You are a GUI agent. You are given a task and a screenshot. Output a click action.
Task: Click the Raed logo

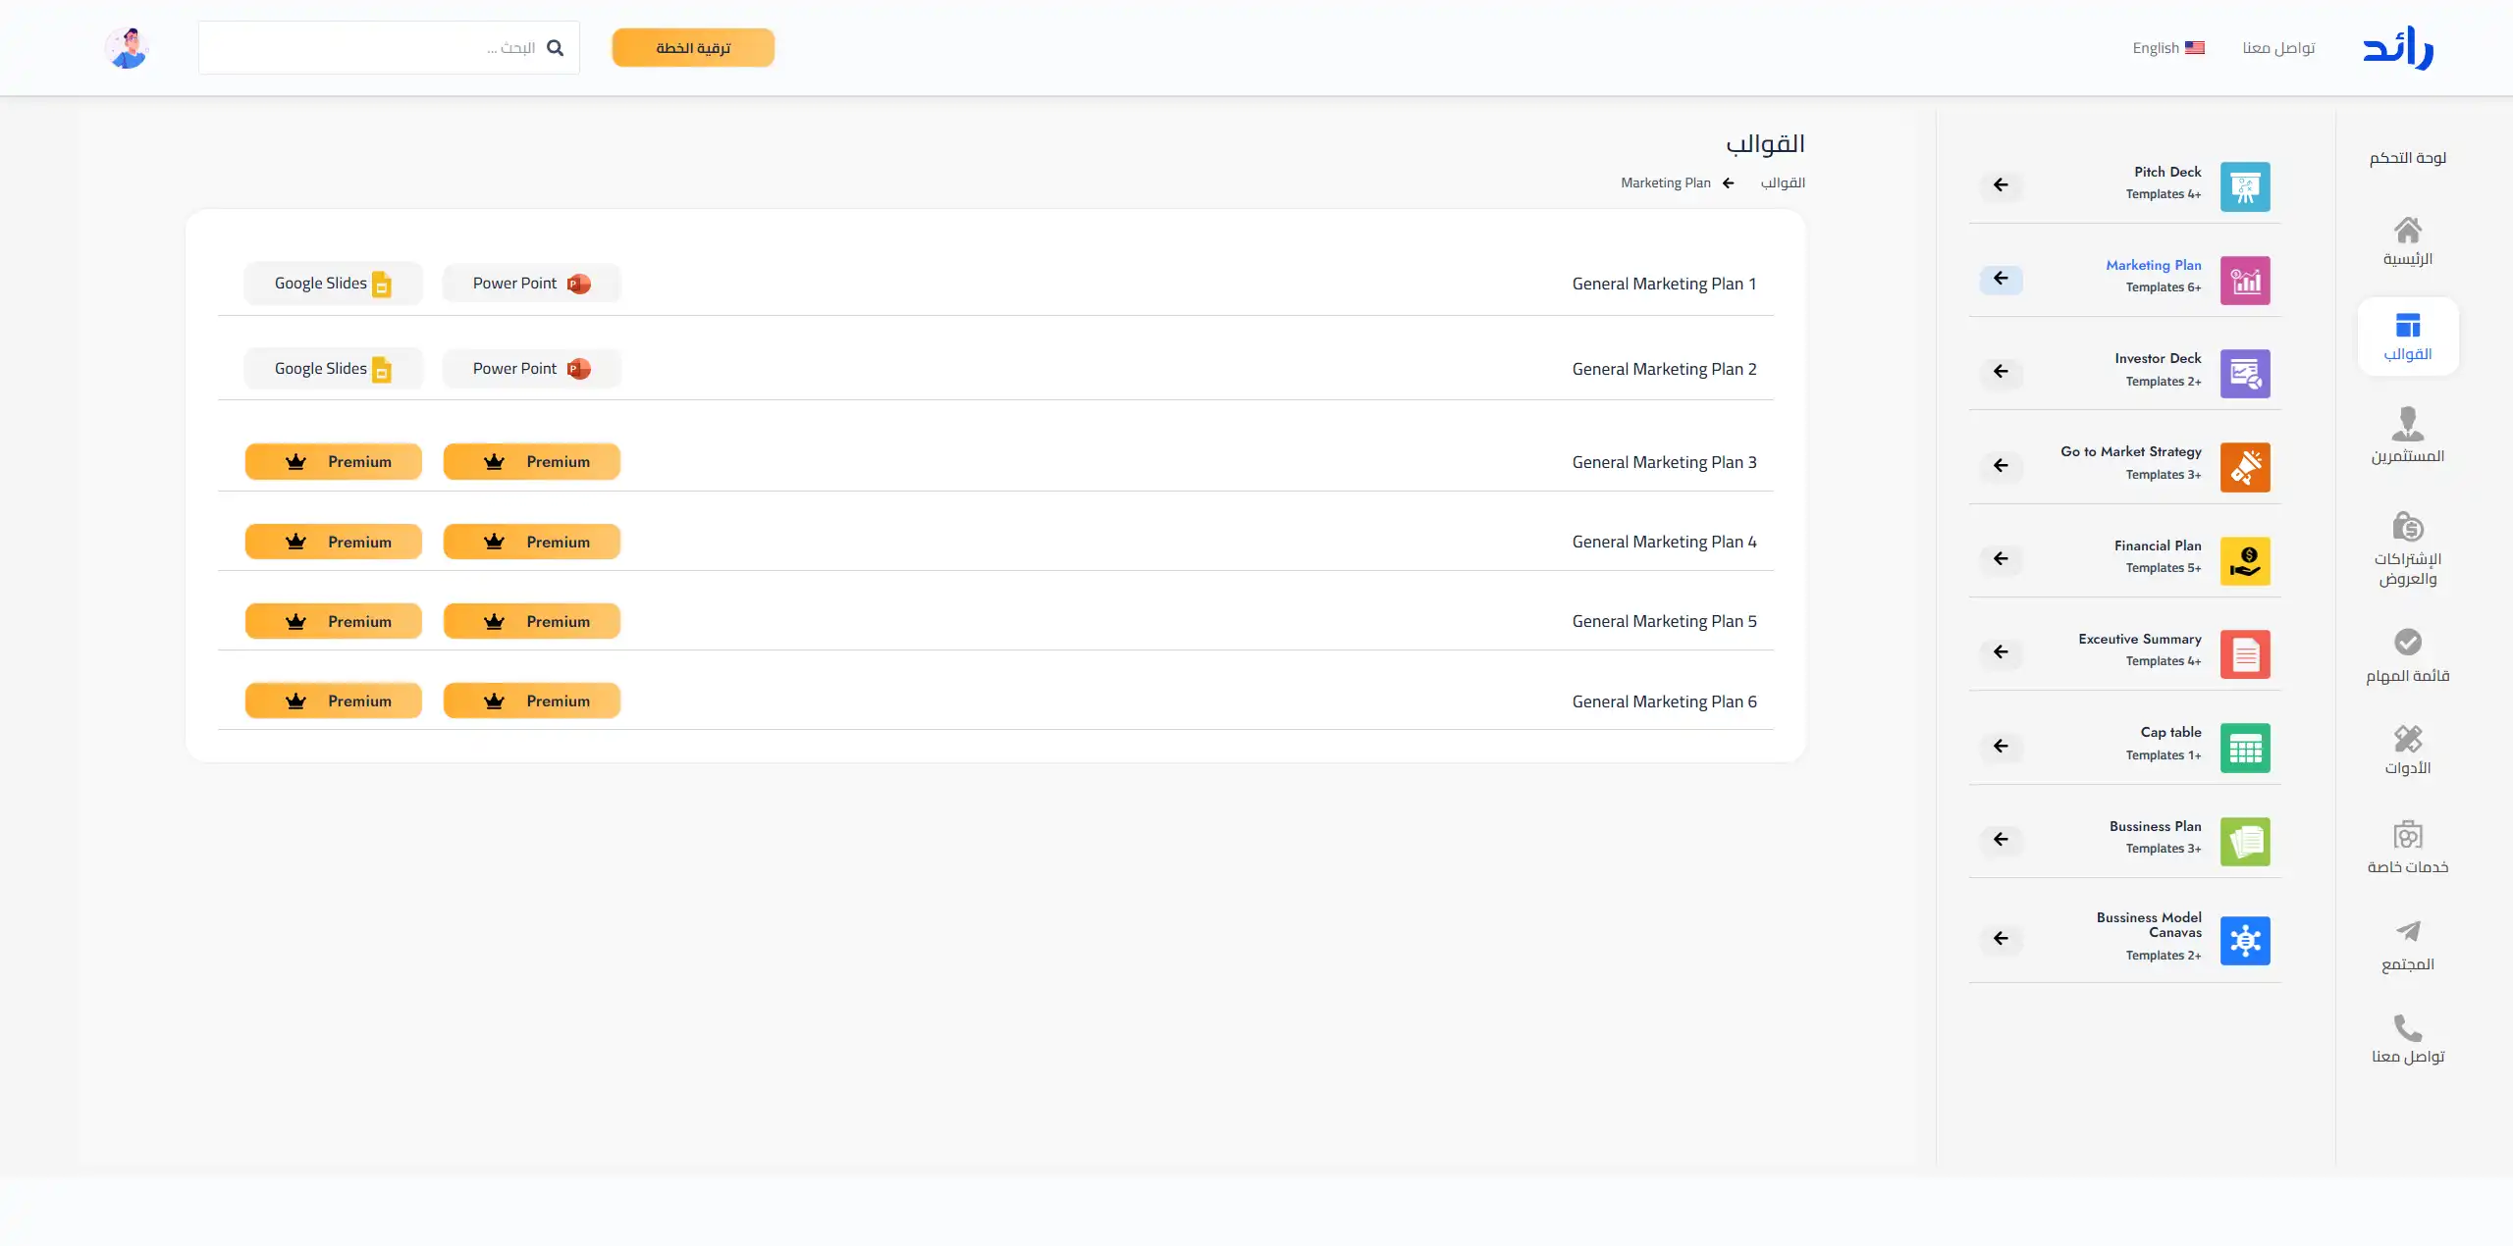(2397, 48)
